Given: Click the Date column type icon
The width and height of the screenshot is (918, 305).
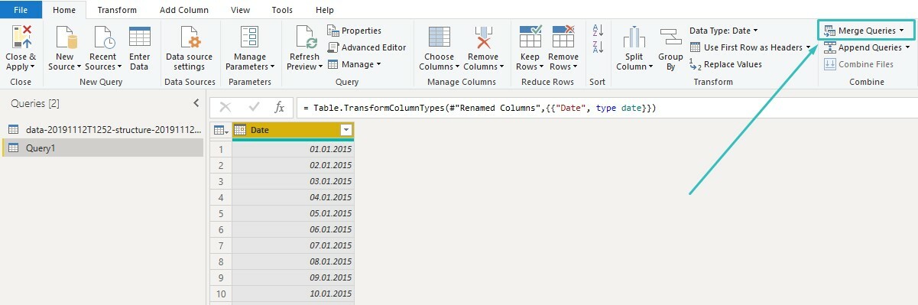Looking at the screenshot, I should [x=240, y=131].
